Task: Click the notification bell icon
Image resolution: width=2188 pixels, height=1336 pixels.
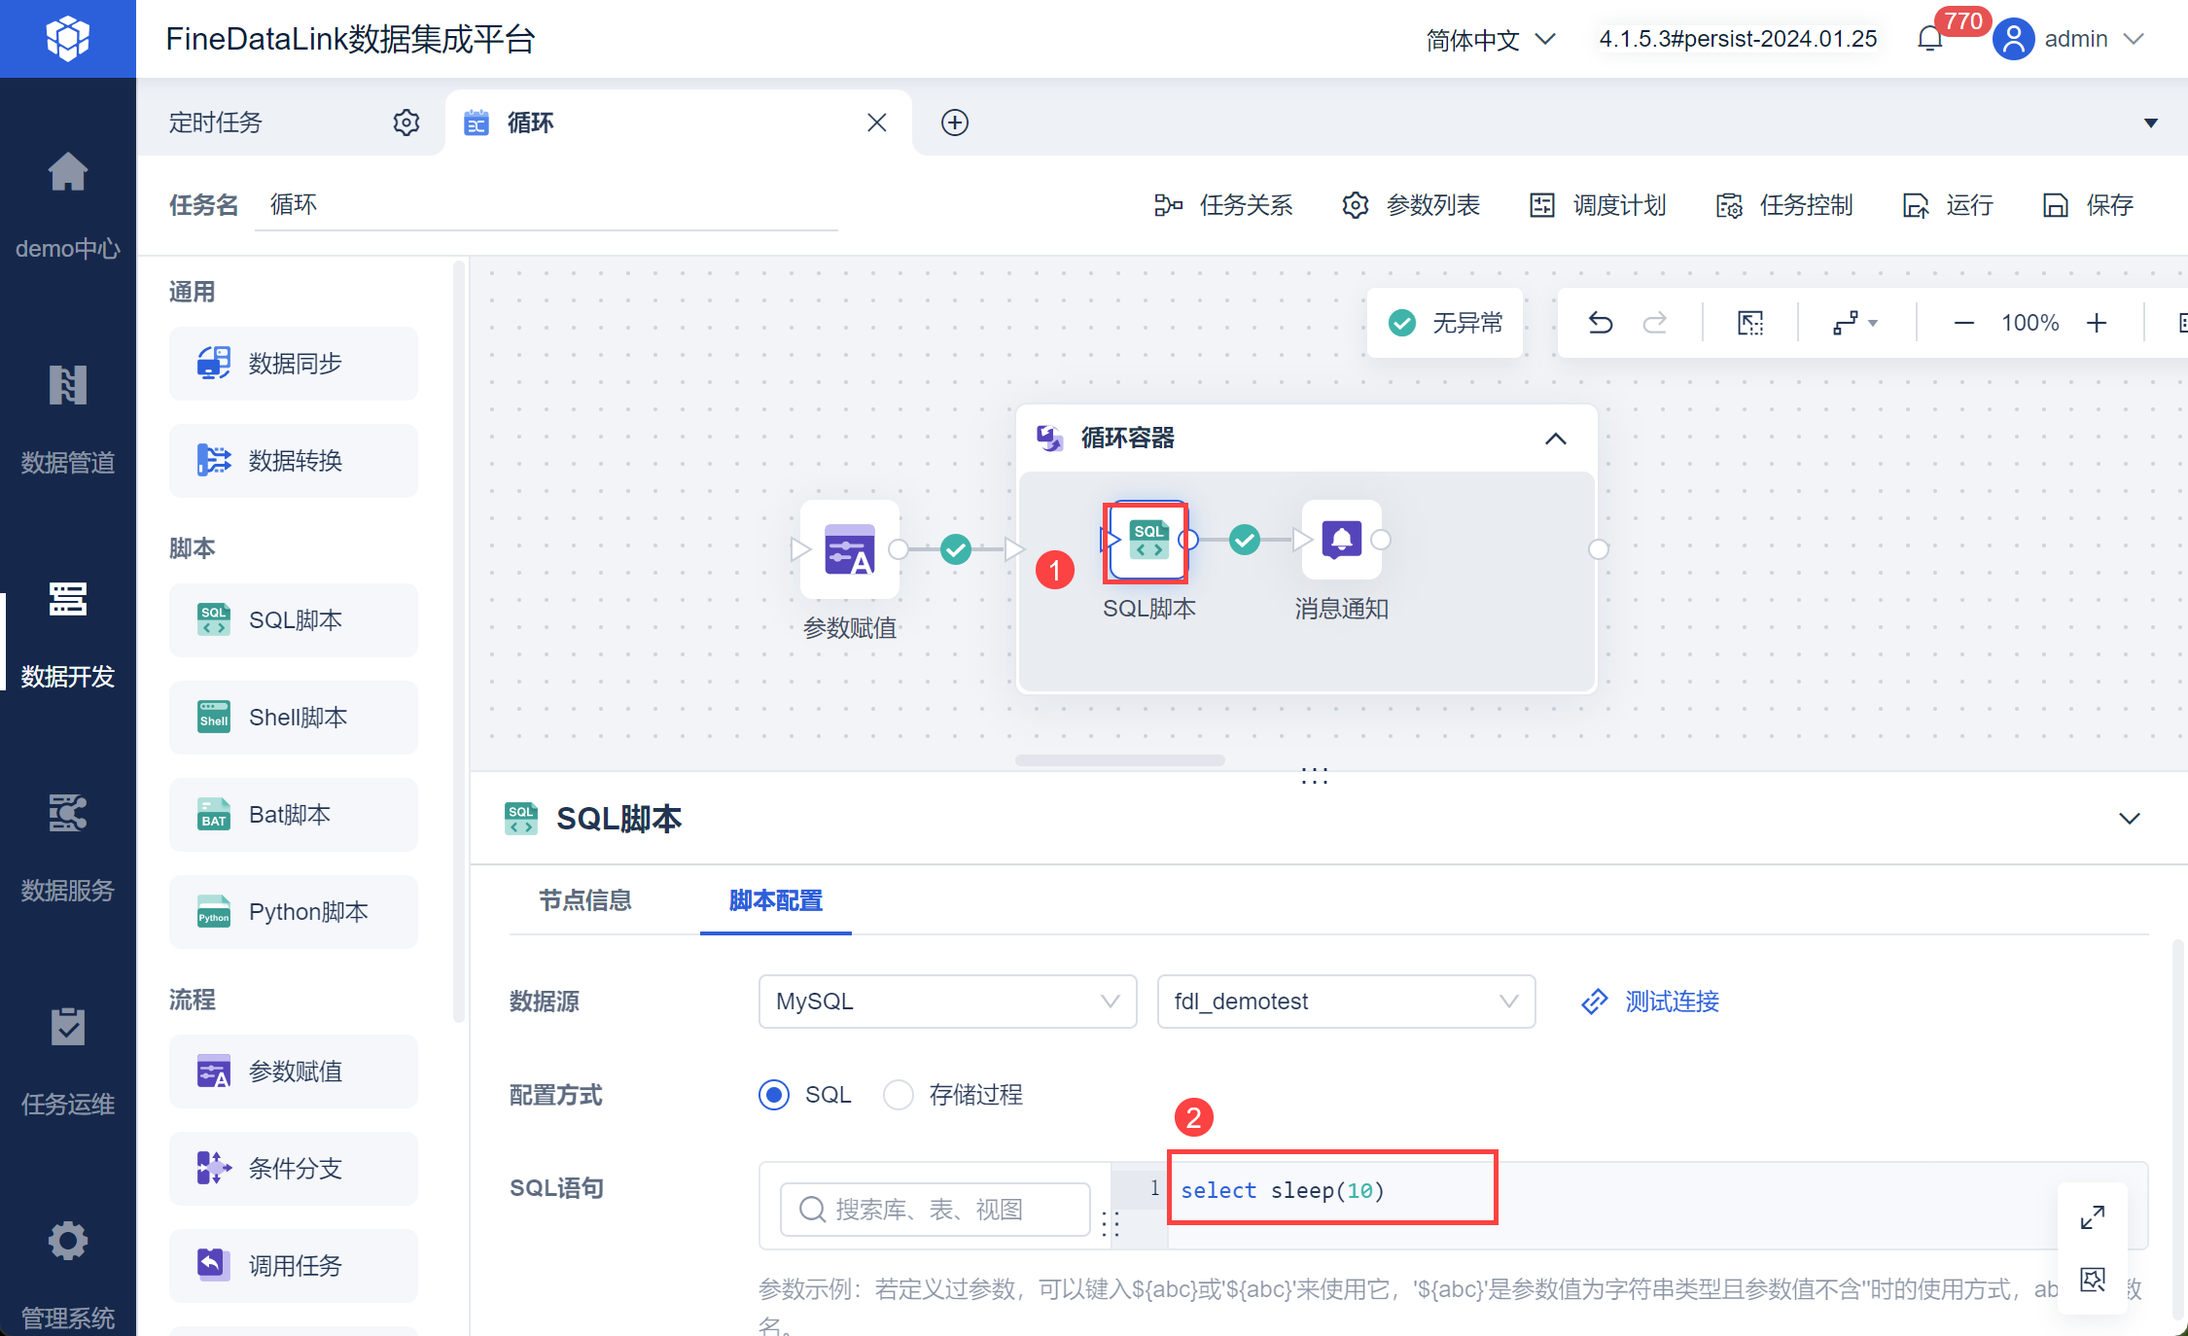Action: (x=1930, y=39)
